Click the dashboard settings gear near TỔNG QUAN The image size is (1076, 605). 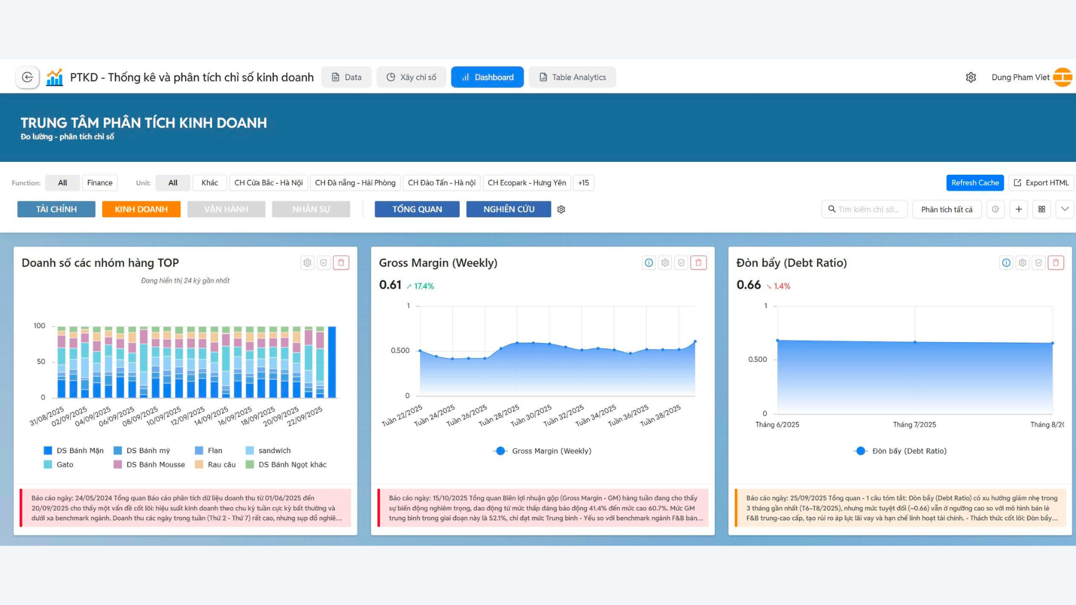(x=561, y=209)
